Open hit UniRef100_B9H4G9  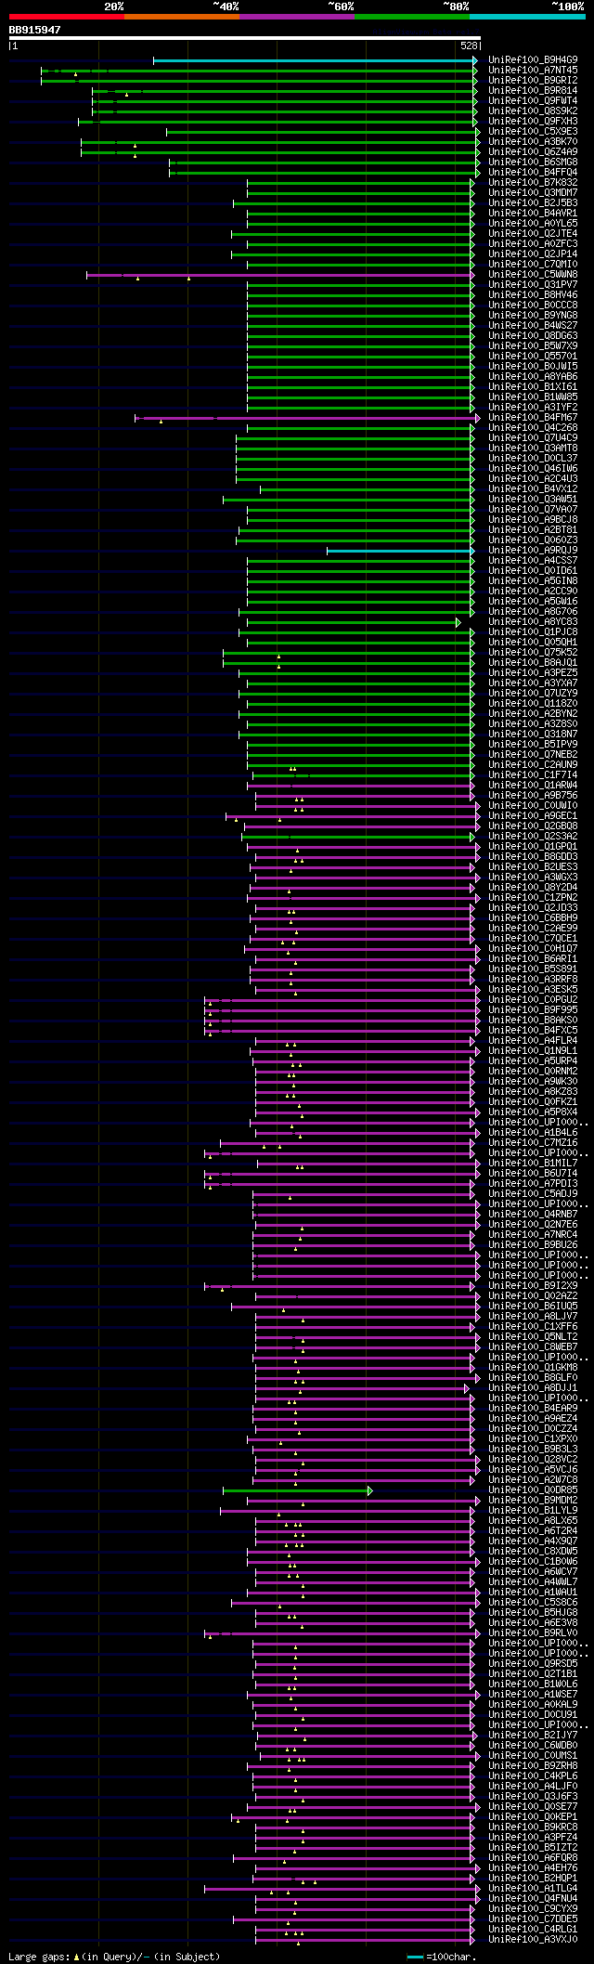[x=533, y=60]
